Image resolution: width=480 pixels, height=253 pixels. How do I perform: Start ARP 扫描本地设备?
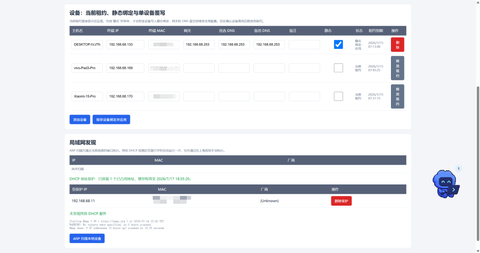pos(87,238)
